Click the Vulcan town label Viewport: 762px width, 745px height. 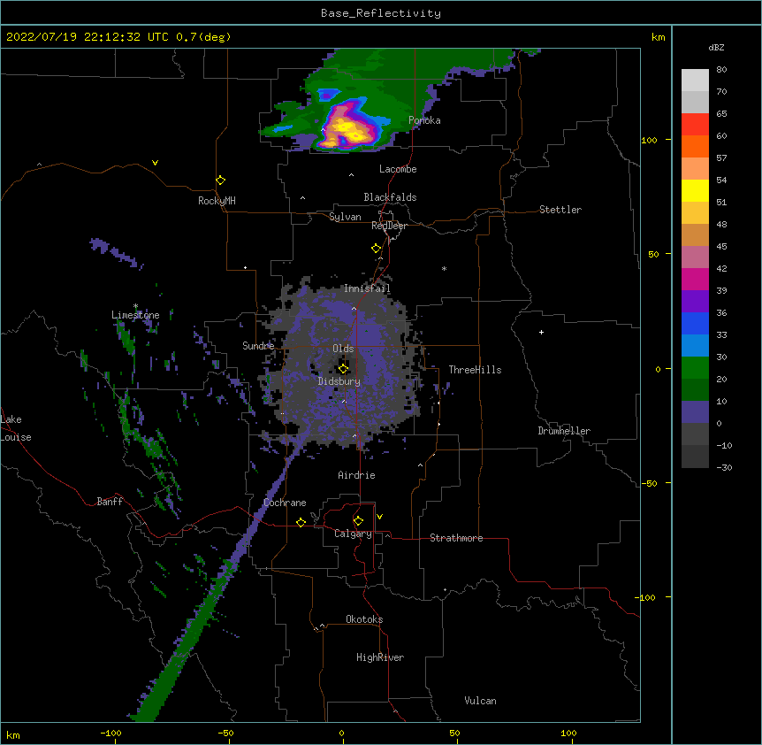(480, 701)
